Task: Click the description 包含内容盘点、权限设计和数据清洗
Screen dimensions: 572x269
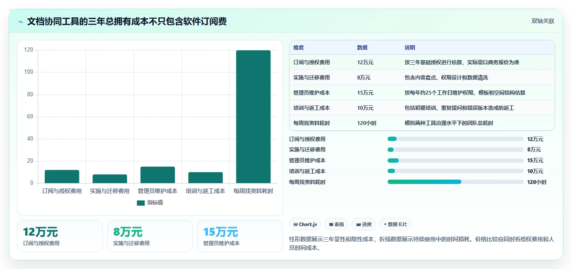Action: 446,78
